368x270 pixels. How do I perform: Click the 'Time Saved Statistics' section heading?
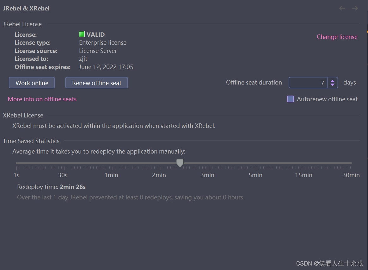[31, 141]
